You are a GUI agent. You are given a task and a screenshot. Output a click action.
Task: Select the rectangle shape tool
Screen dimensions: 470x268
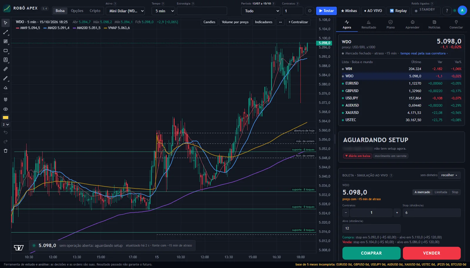pyautogui.click(x=6, y=51)
